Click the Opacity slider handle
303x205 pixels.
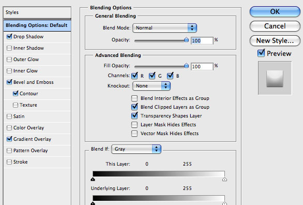tap(186, 40)
